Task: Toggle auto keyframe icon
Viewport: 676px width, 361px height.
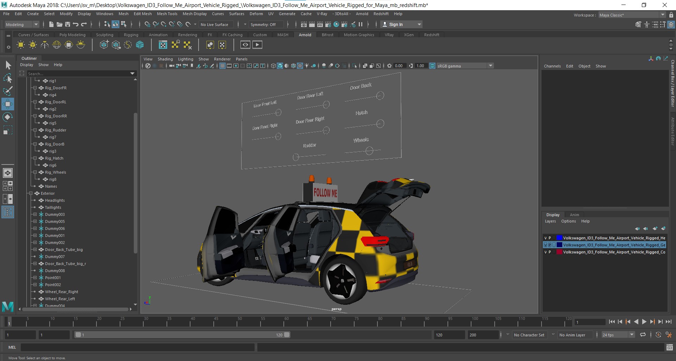Action: coord(658,335)
